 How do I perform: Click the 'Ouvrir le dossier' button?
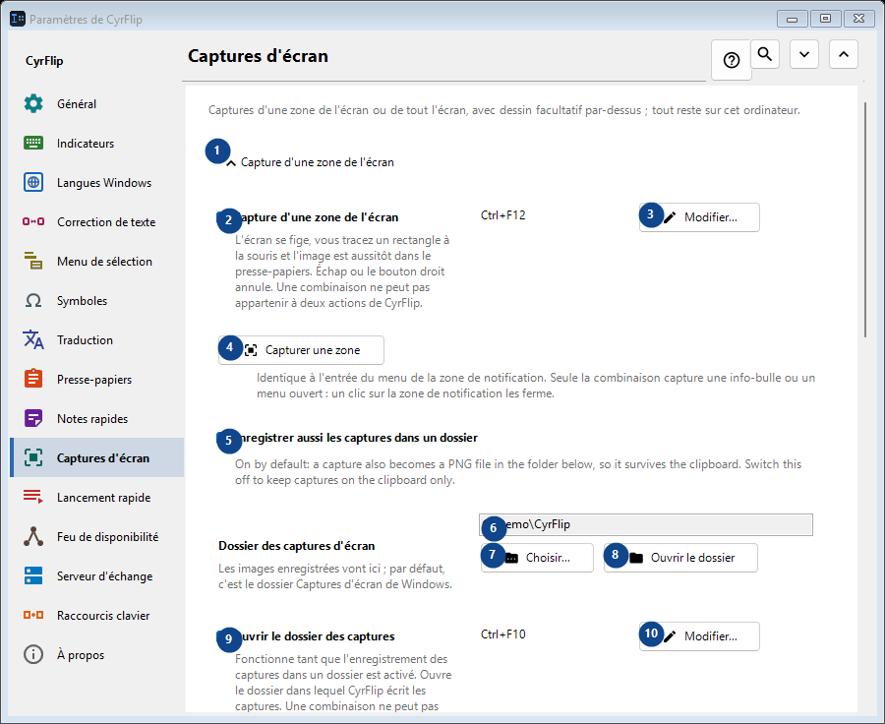(680, 558)
